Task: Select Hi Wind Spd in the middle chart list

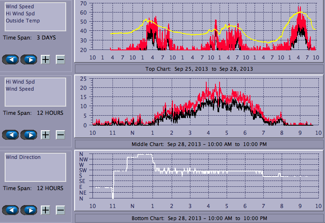Action: pos(20,82)
